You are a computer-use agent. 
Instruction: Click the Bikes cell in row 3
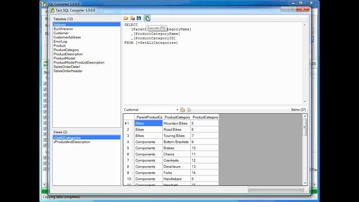tap(149, 136)
